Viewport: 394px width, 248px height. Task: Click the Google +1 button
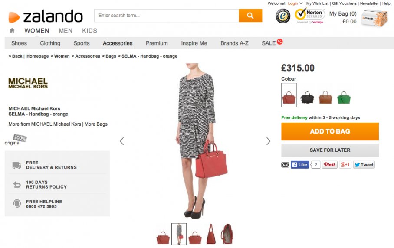pos(345,165)
